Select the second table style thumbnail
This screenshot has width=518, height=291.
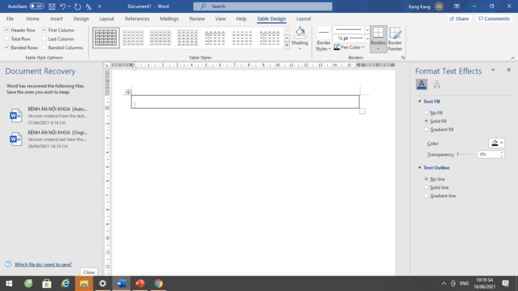[x=133, y=38]
